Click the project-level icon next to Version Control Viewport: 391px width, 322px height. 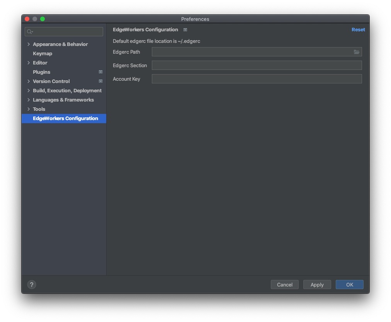[100, 81]
